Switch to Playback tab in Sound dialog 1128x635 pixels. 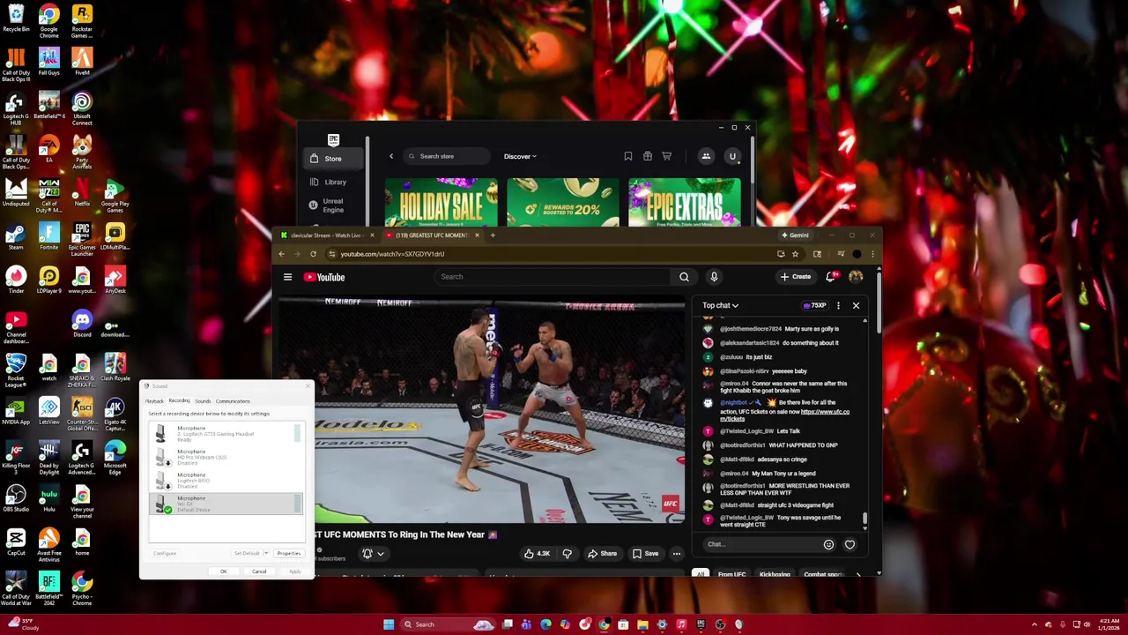154,401
